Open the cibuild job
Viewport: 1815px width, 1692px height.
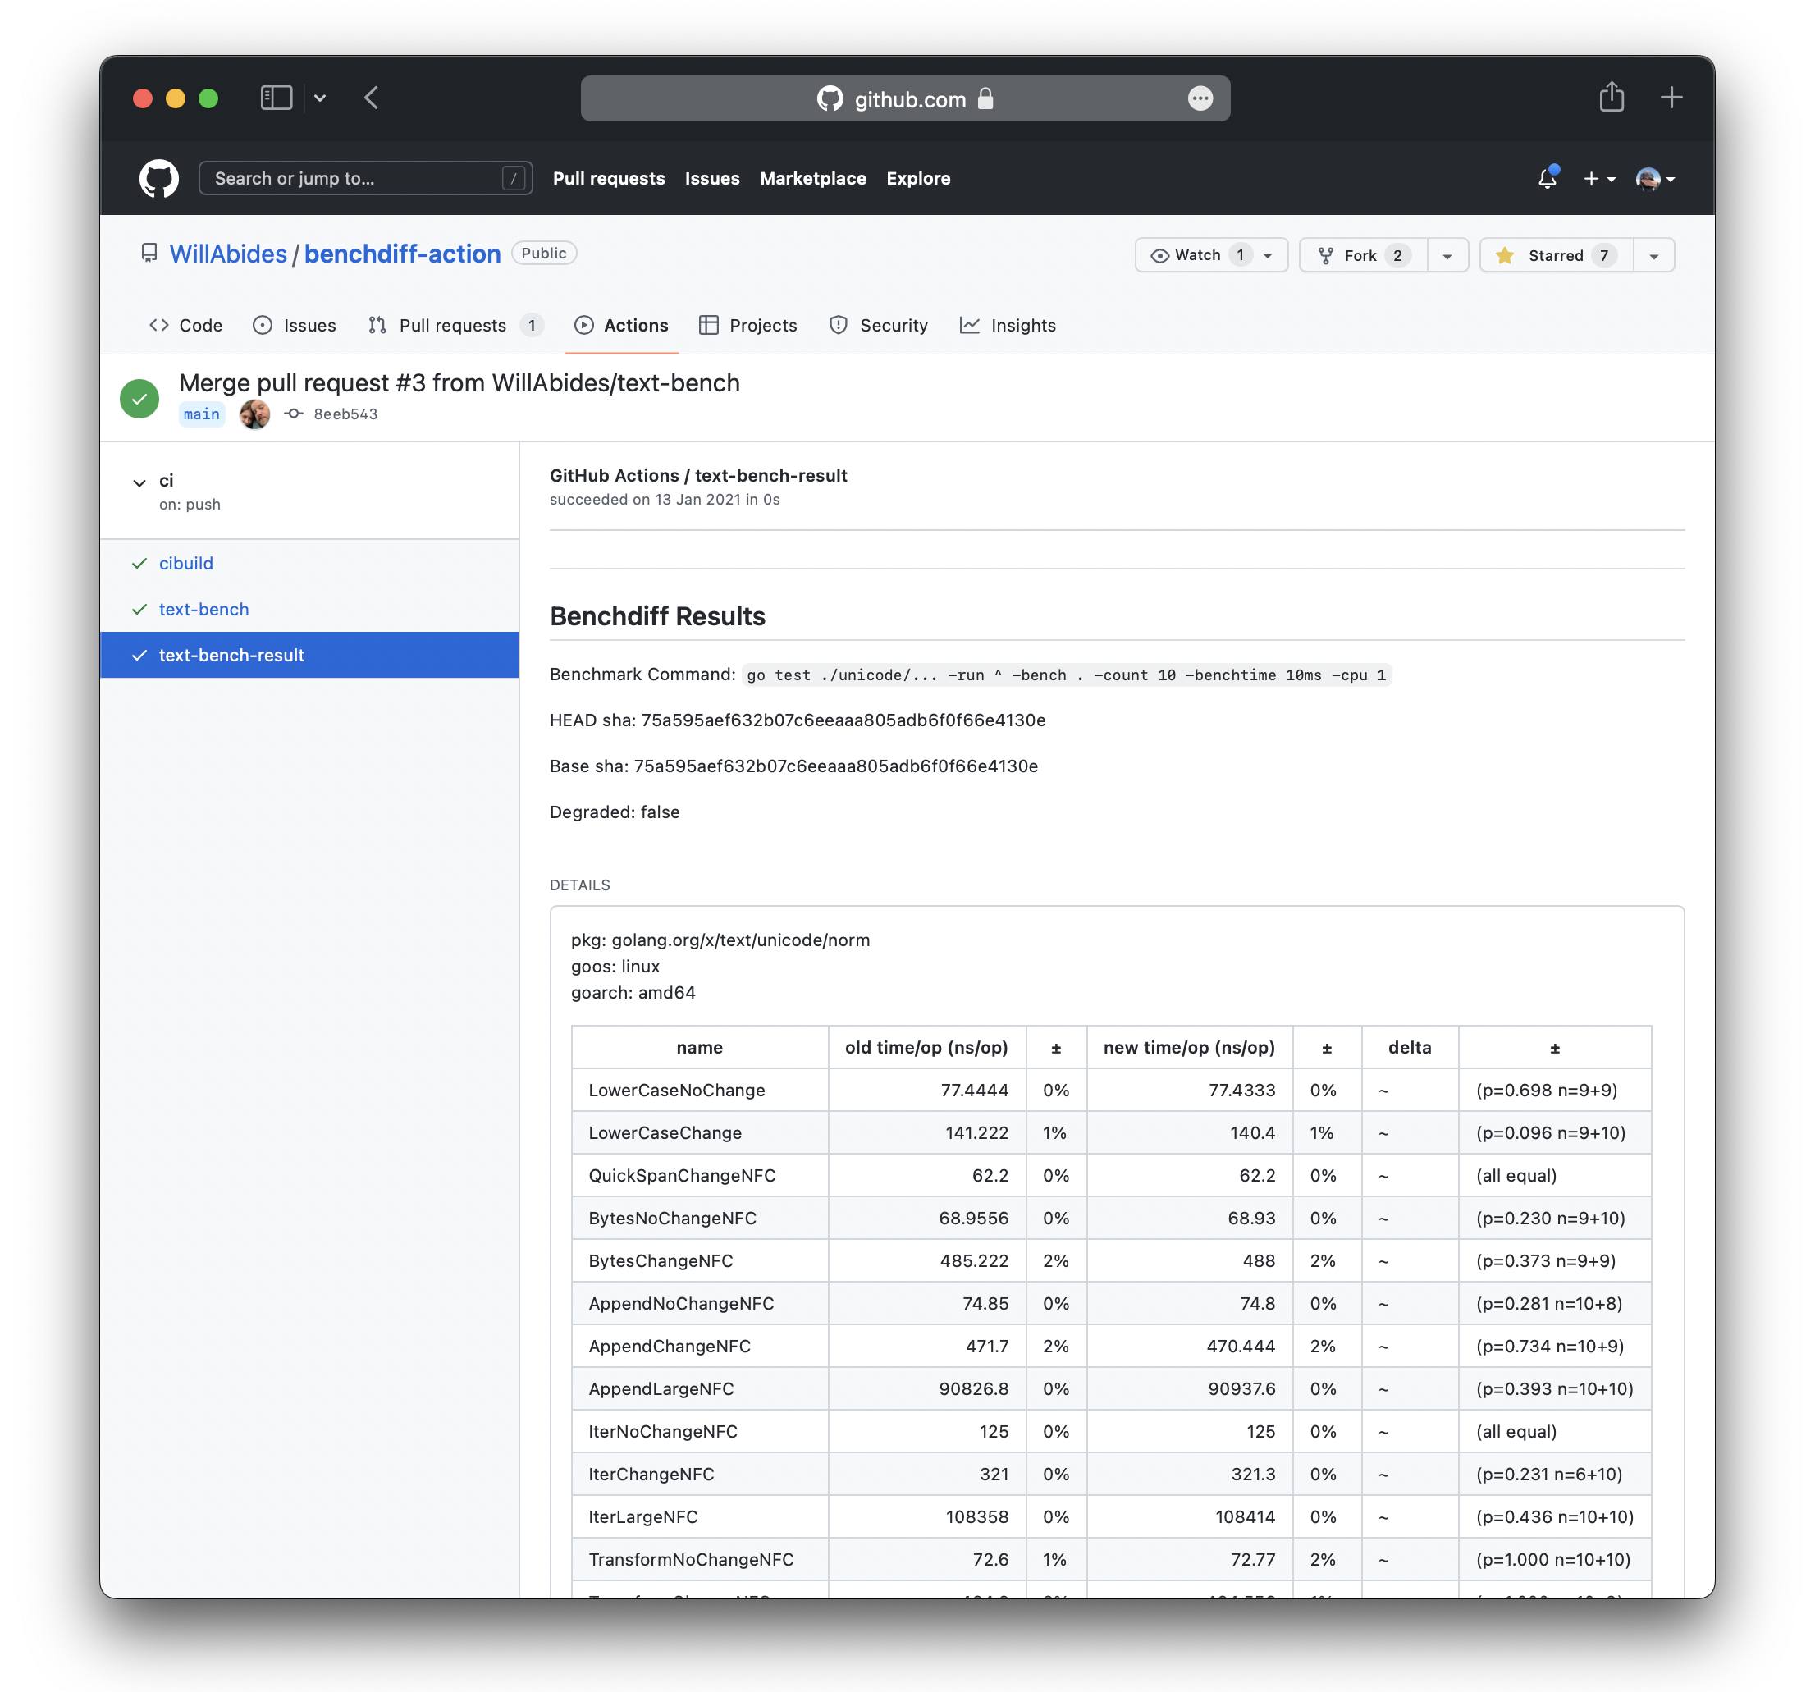[186, 564]
